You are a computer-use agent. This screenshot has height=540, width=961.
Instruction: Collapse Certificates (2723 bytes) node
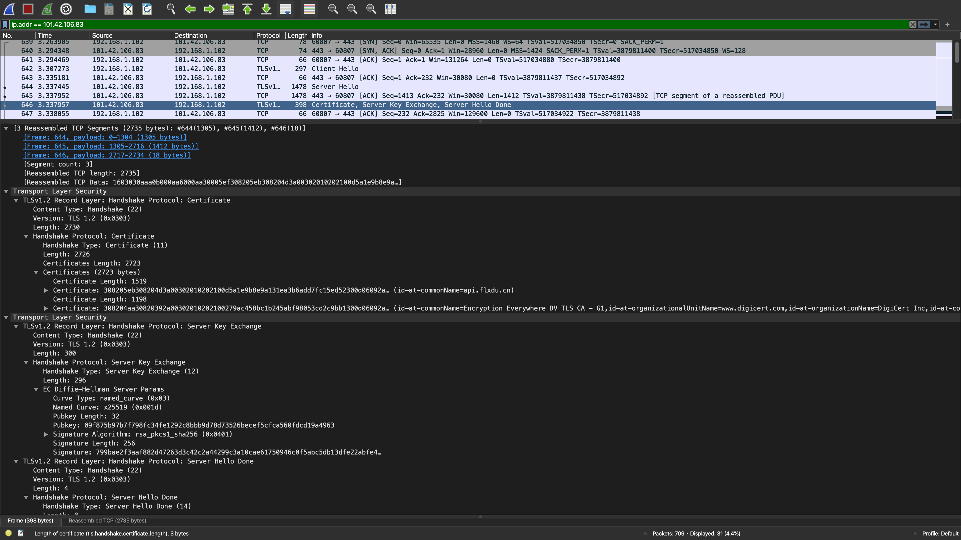pos(36,272)
